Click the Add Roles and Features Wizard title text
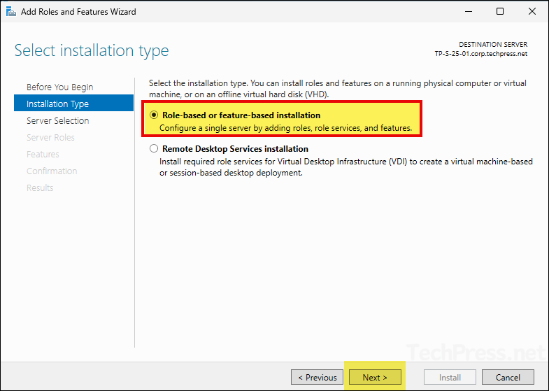The image size is (549, 391). click(x=78, y=12)
